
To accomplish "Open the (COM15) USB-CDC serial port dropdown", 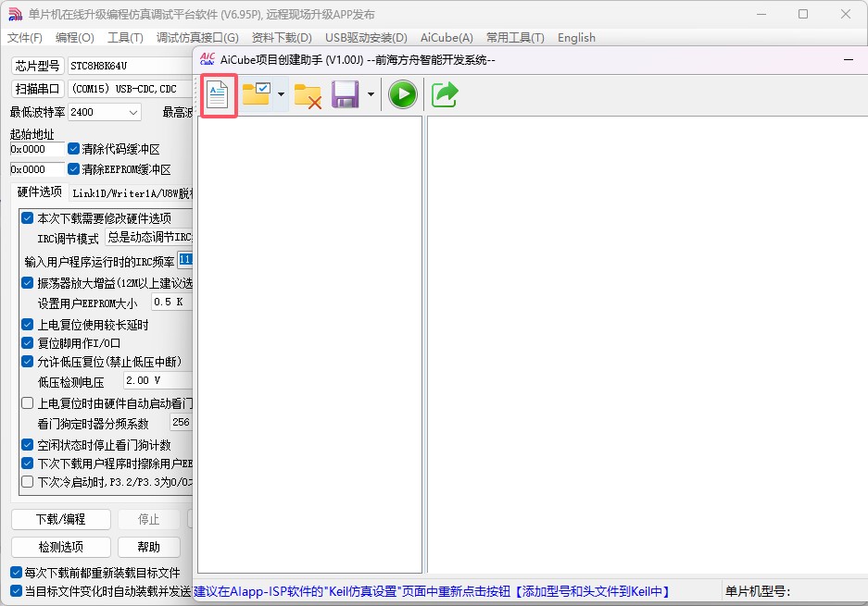I will point(130,89).
